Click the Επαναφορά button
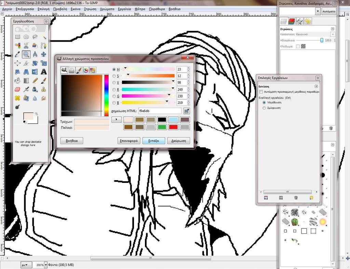 [129, 141]
